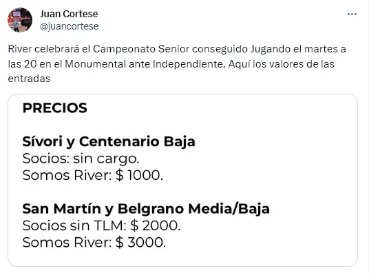This screenshot has width=369, height=273.
Task: Select the word 'entradas' ending the tweet
Action: coord(29,79)
